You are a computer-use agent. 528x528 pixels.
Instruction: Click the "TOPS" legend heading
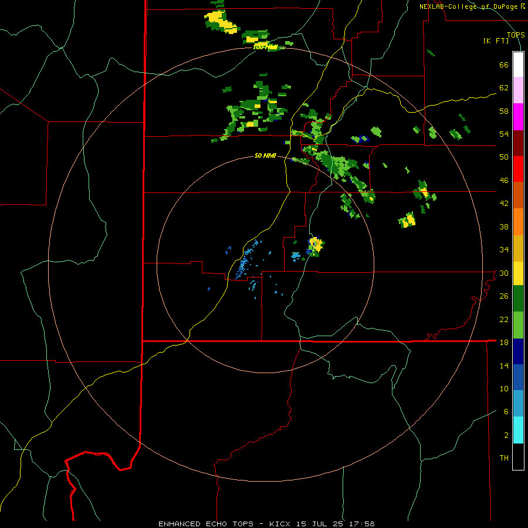pyautogui.click(x=516, y=35)
